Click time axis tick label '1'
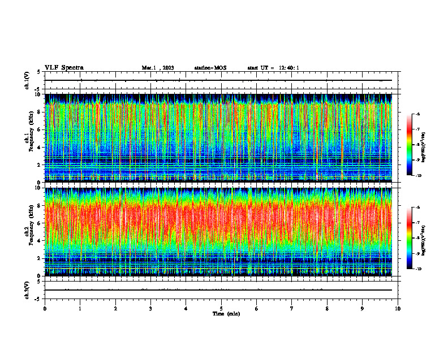Image resolution: width=448 pixels, height=346 pixels. pyautogui.click(x=80, y=309)
